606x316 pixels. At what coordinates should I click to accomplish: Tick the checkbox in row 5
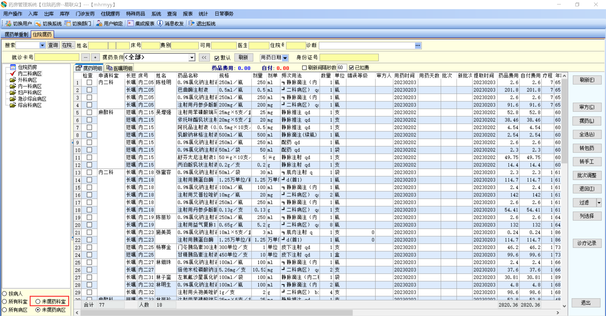89,112
